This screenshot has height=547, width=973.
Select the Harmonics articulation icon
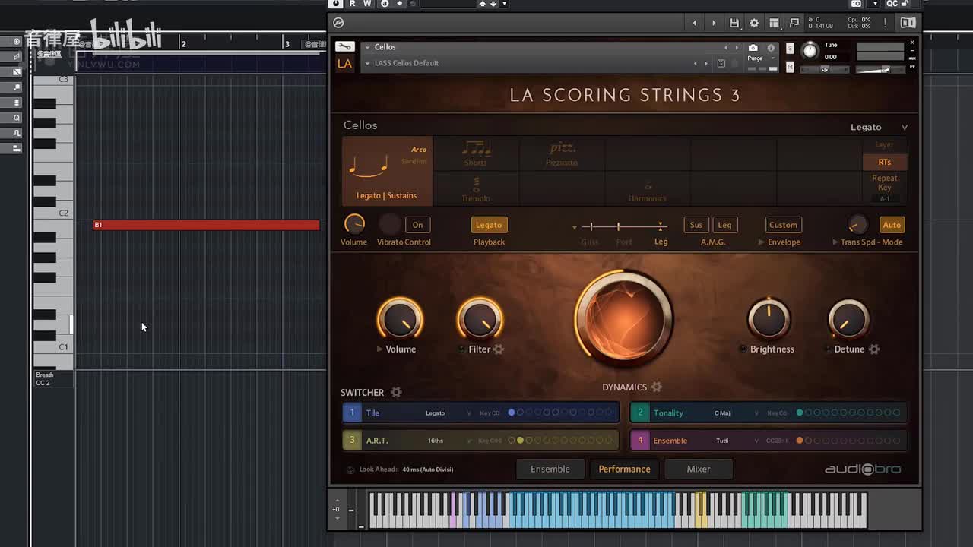[648, 186]
